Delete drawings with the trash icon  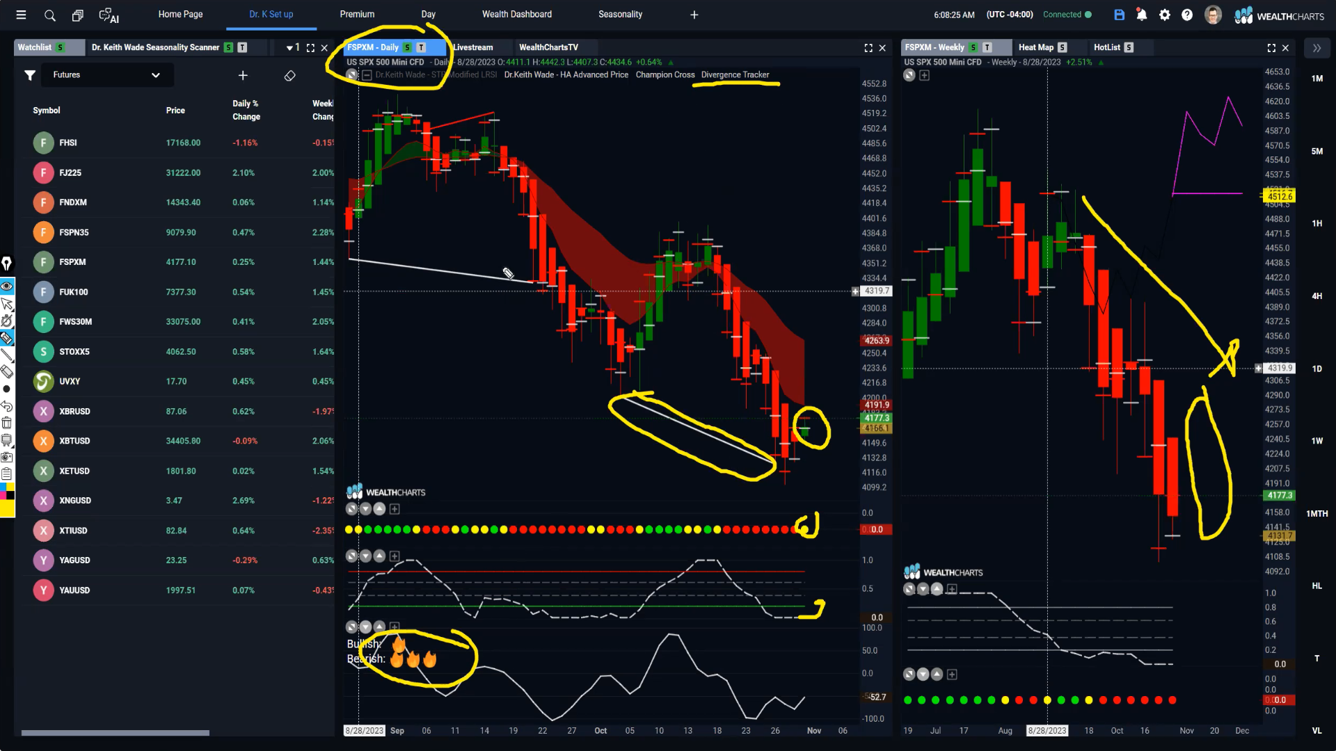pos(7,423)
